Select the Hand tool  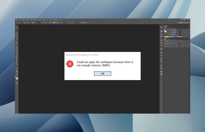(x=17, y=72)
